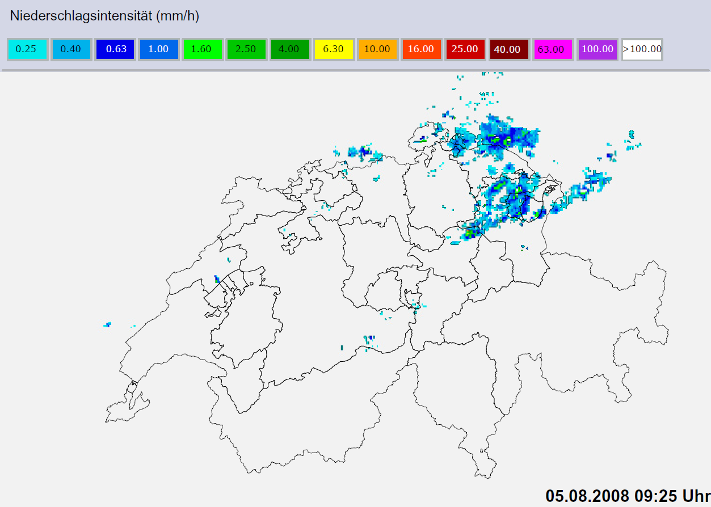Screen dimensions: 711x507
Task: Select the purple 100.00 intensity swatch
Action: [x=596, y=49]
